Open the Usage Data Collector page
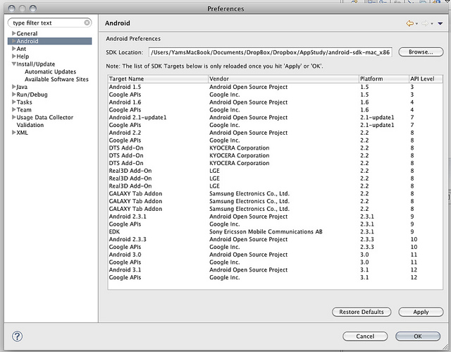The width and height of the screenshot is (451, 352). pyautogui.click(x=45, y=117)
